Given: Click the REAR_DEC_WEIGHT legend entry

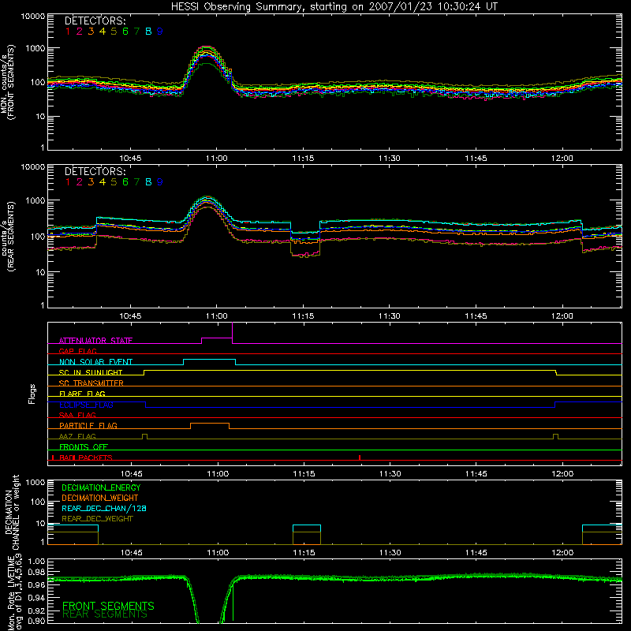Looking at the screenshot, I should (x=97, y=519).
